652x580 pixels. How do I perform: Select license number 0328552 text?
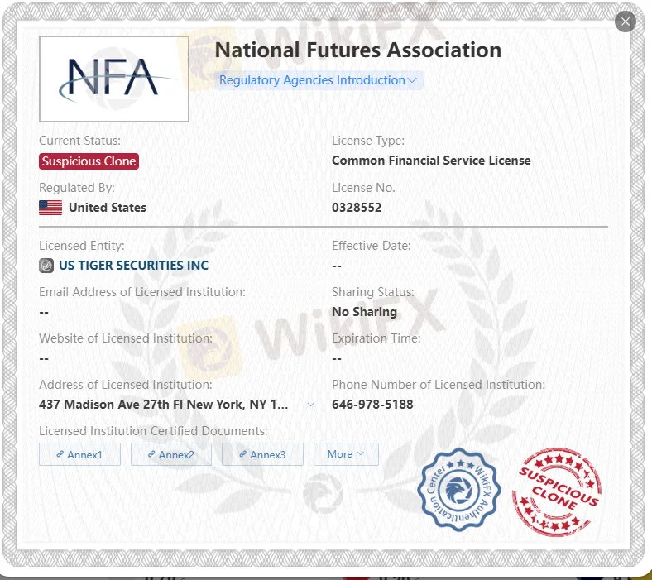357,208
